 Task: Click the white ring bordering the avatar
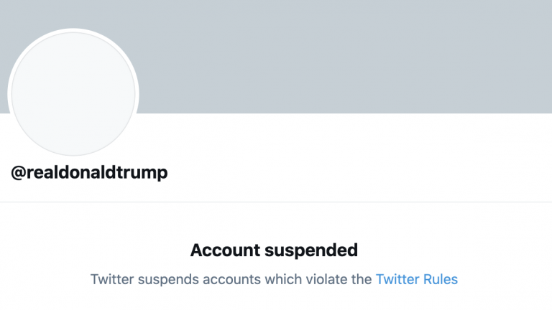coord(74,31)
